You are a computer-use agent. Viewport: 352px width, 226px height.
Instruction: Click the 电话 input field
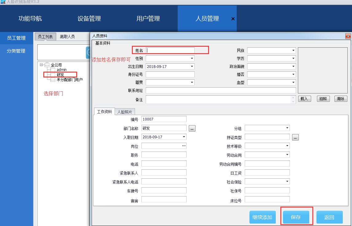click(164, 164)
